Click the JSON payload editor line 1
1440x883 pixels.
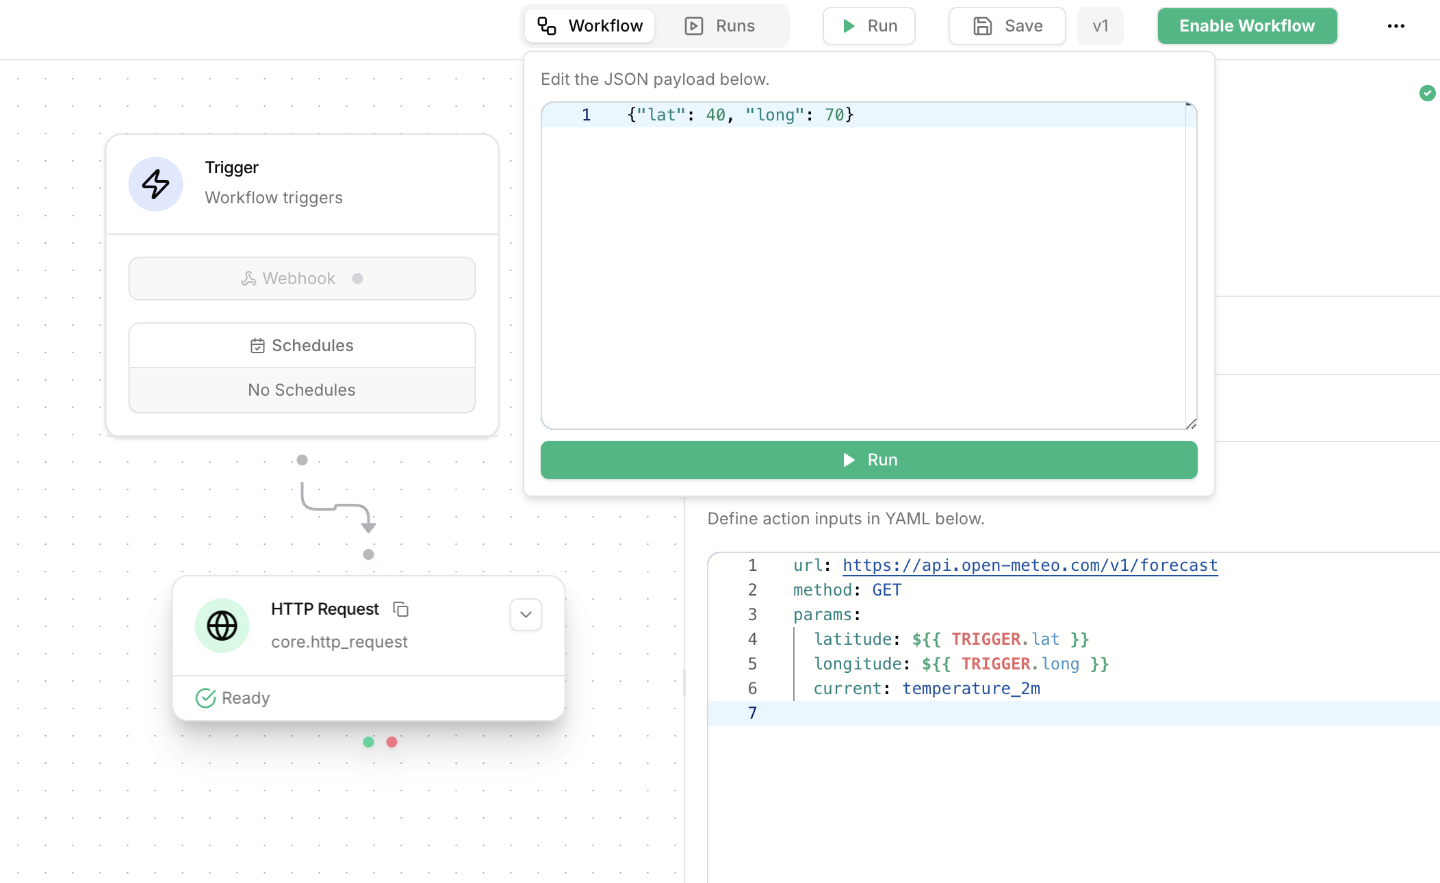[864, 115]
